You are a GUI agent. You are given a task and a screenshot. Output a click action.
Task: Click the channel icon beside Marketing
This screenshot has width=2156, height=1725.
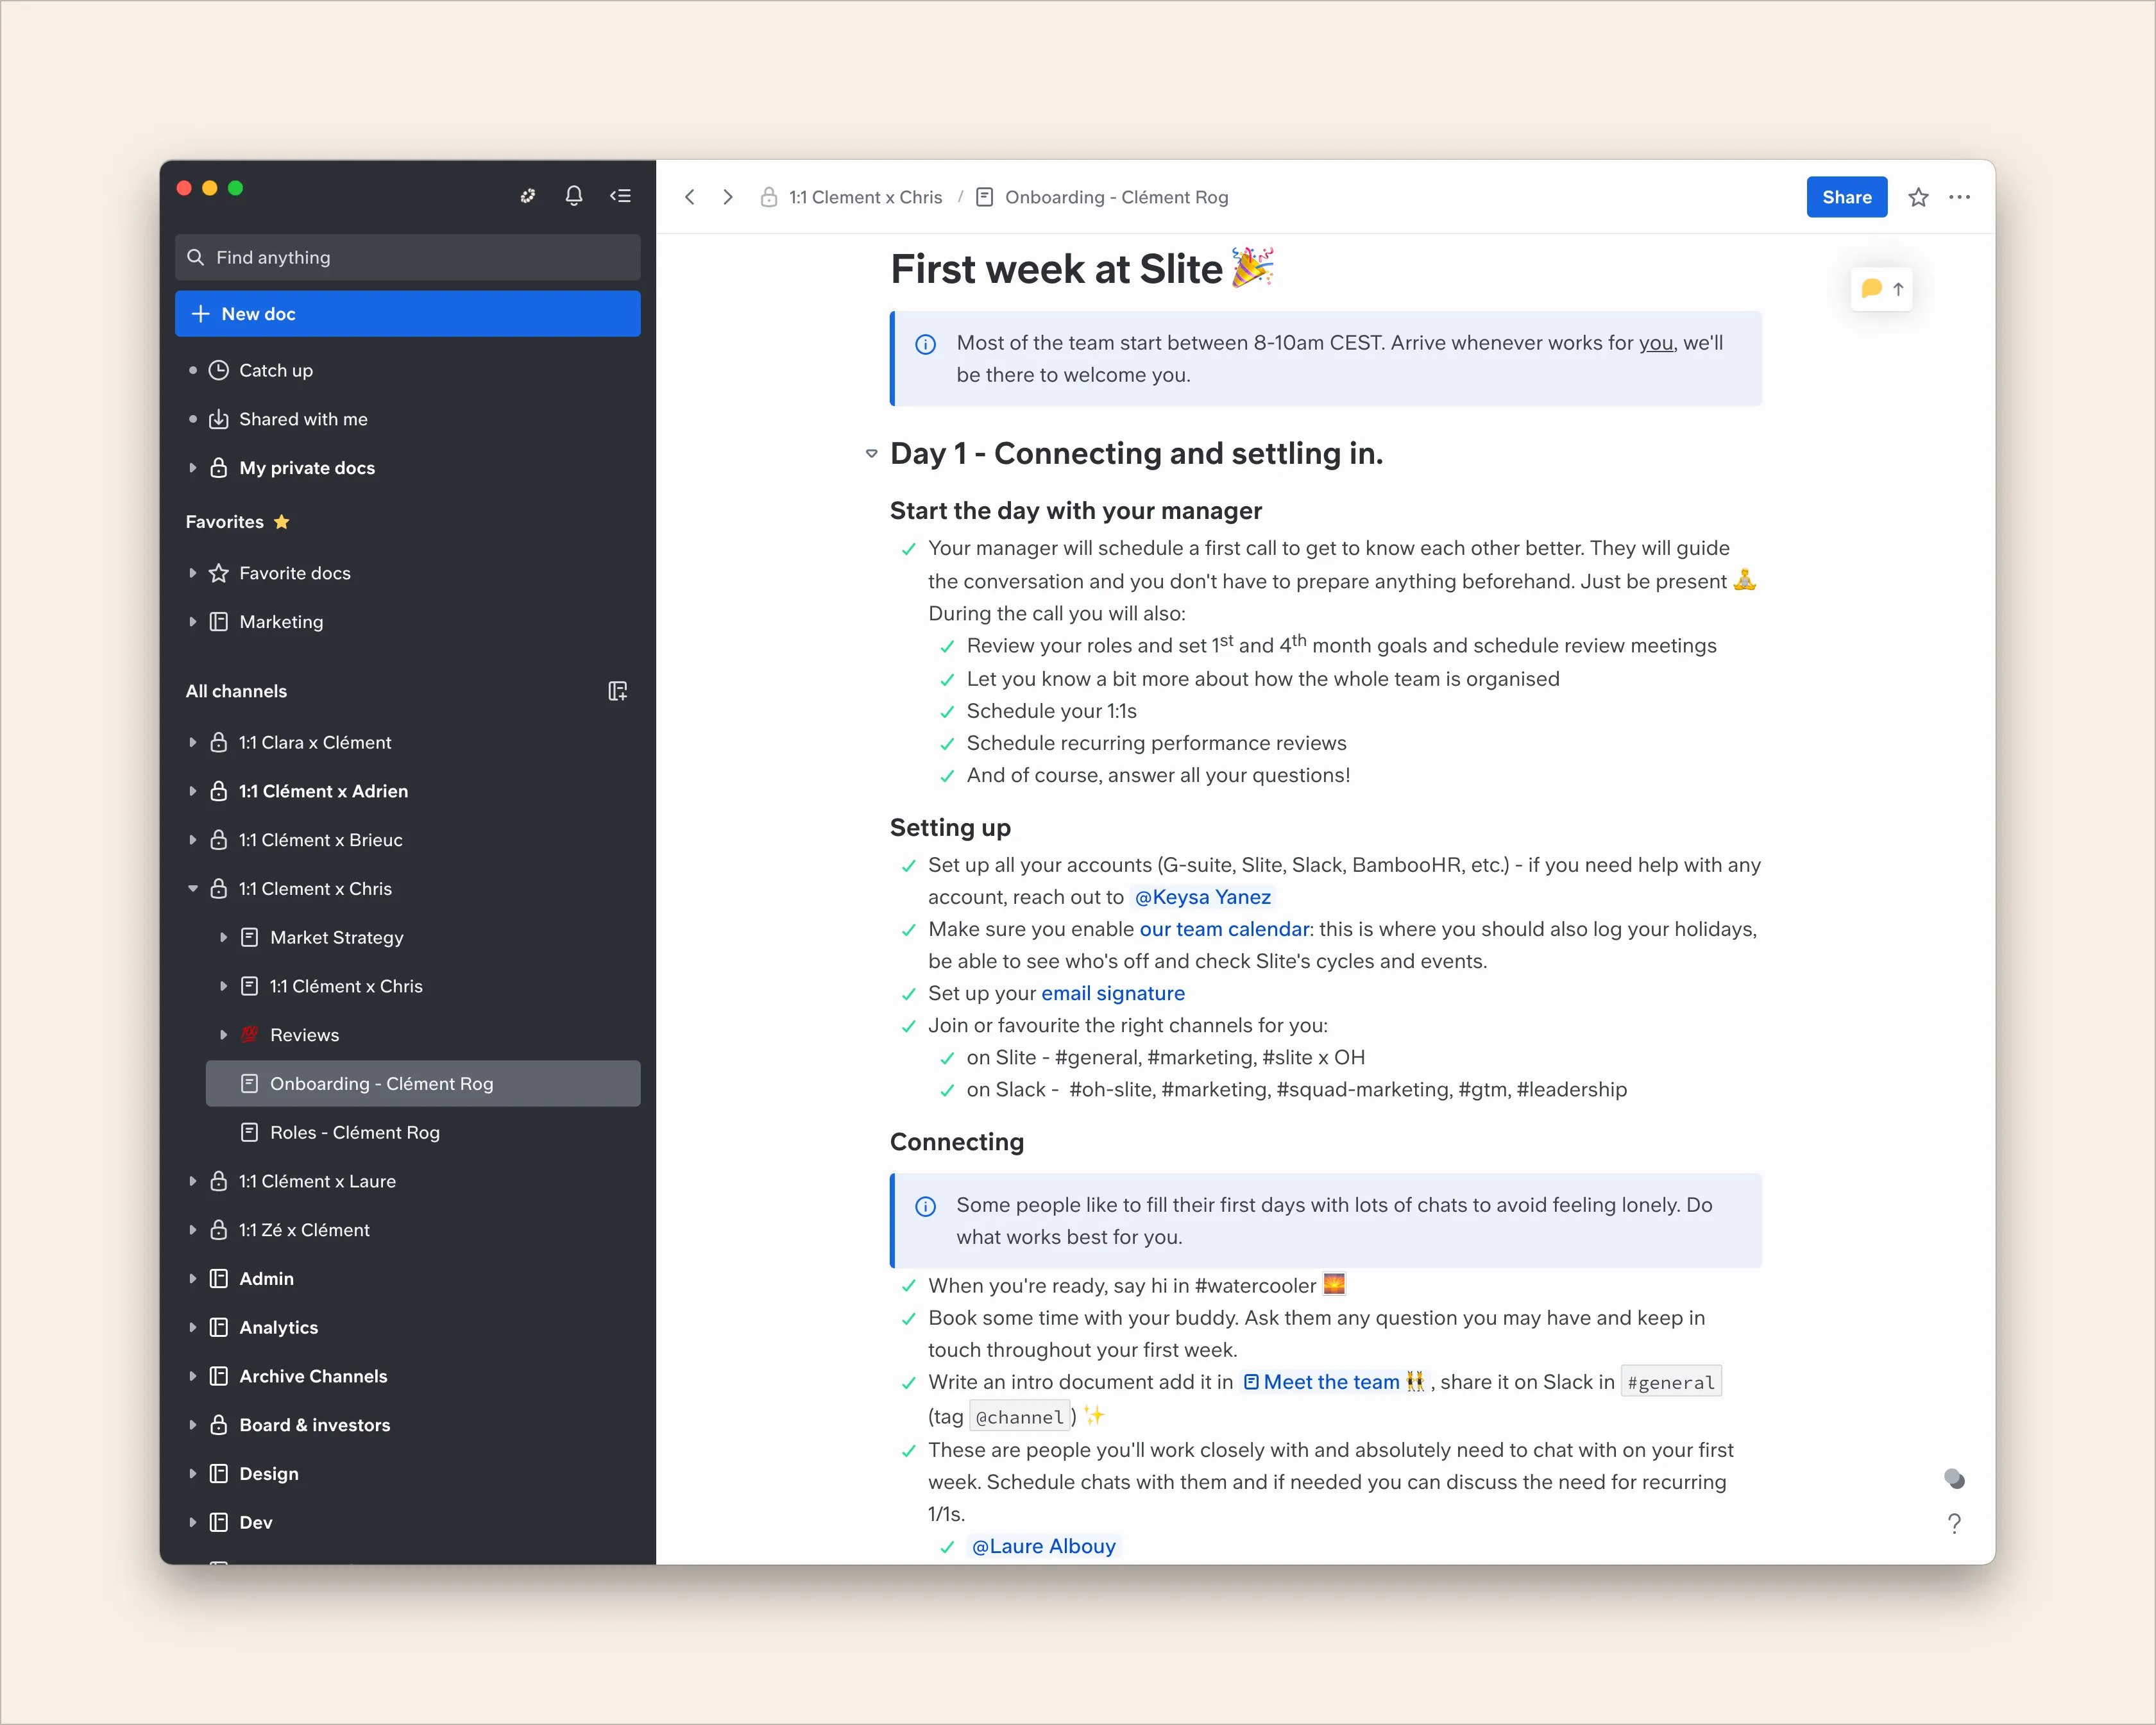[219, 622]
